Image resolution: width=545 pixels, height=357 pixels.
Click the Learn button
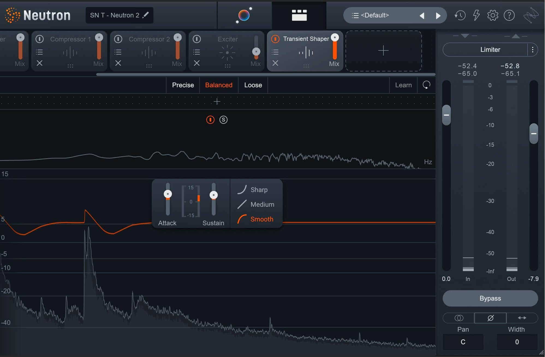coord(403,85)
